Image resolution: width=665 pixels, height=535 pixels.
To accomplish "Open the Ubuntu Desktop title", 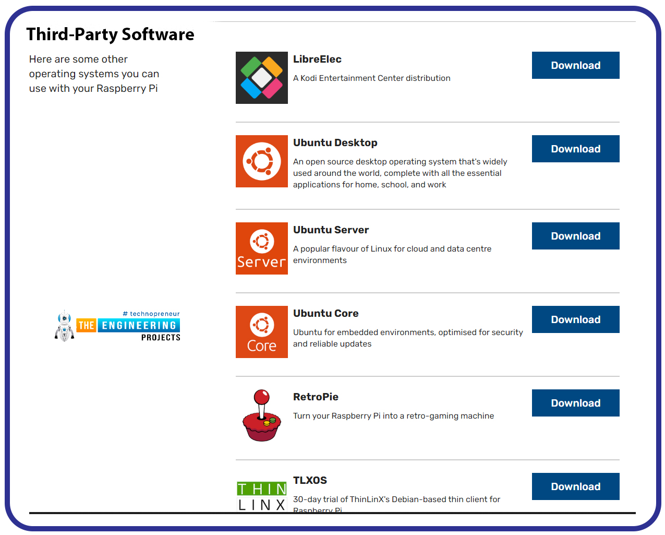I will [335, 143].
